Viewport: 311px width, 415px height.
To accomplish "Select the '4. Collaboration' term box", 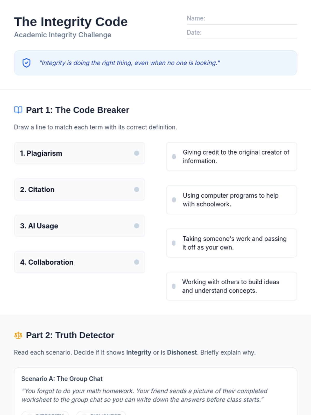I will click(80, 262).
